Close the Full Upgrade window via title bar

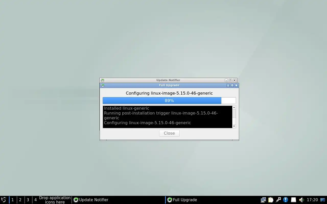pyautogui.click(x=236, y=85)
